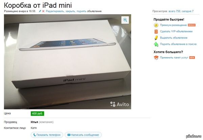Click the magnifier zoom icon on photo
Screen dimensions: 203x140
(x=125, y=20)
